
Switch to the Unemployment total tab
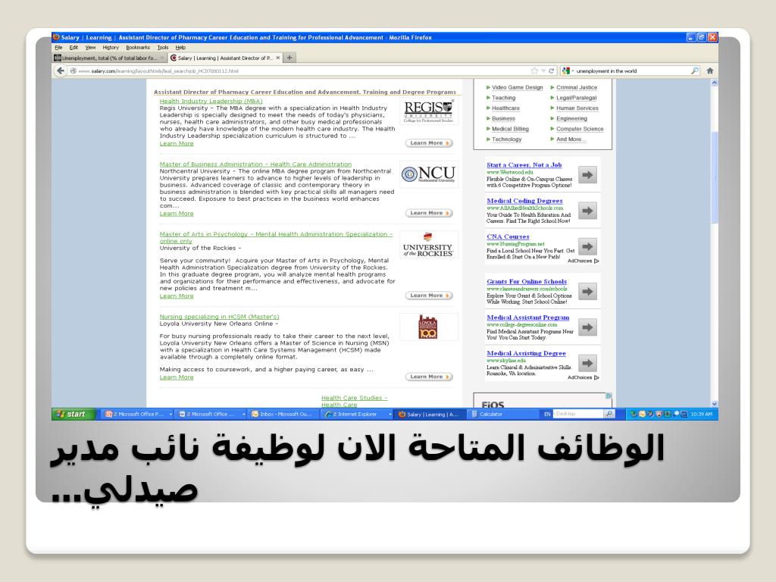coord(109,58)
